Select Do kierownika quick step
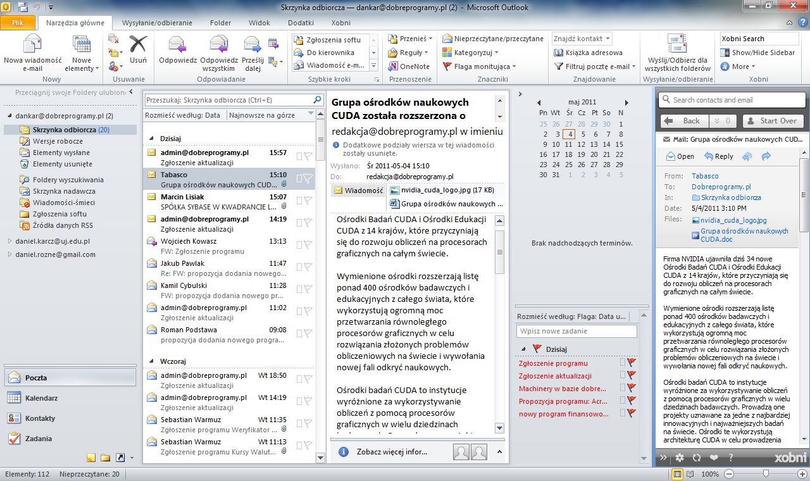This screenshot has width=810, height=481. pyautogui.click(x=330, y=53)
